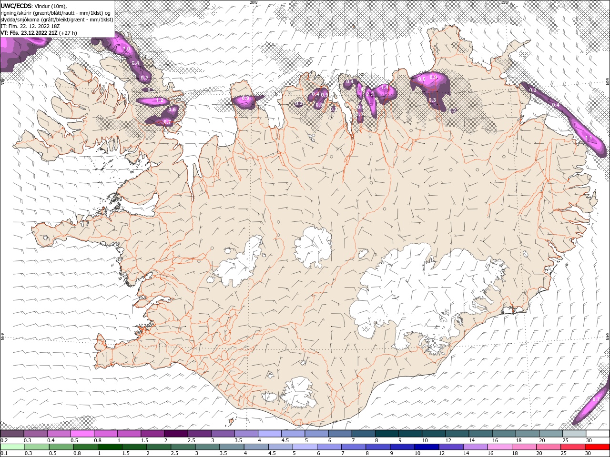This screenshot has height=457, width=610.
Task: Click the 0.7 value in the southeast corner band
Action: coord(596,399)
